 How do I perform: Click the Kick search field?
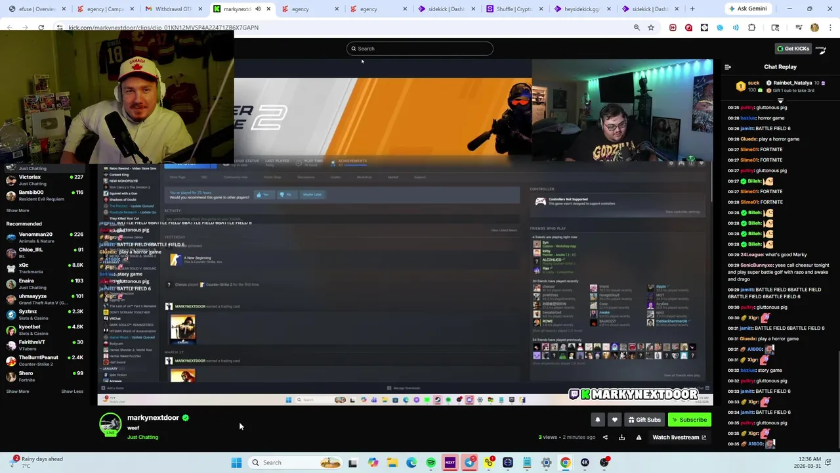click(420, 49)
